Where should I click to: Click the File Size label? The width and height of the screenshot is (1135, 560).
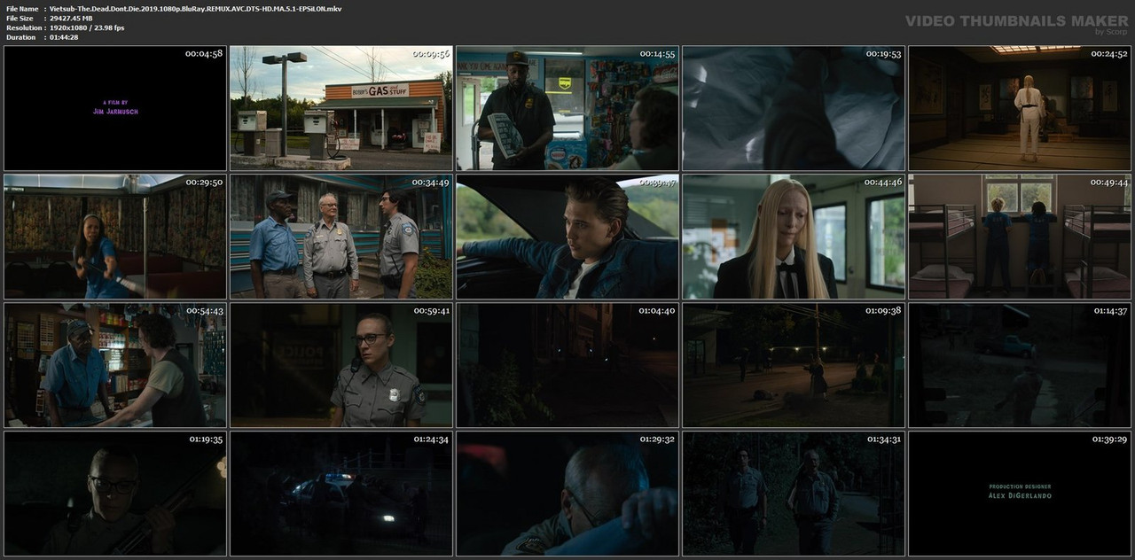[20, 19]
